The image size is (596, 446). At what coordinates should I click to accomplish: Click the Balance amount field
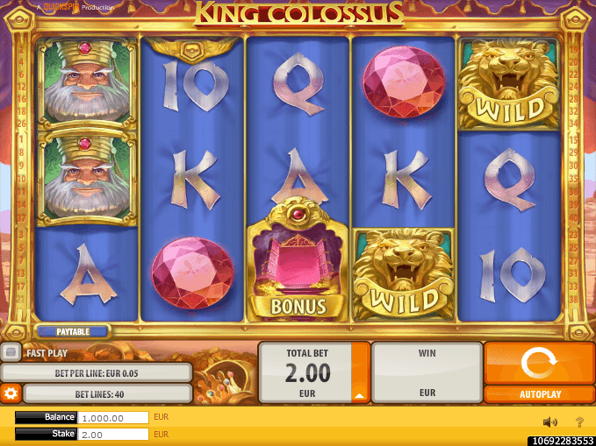(x=113, y=418)
